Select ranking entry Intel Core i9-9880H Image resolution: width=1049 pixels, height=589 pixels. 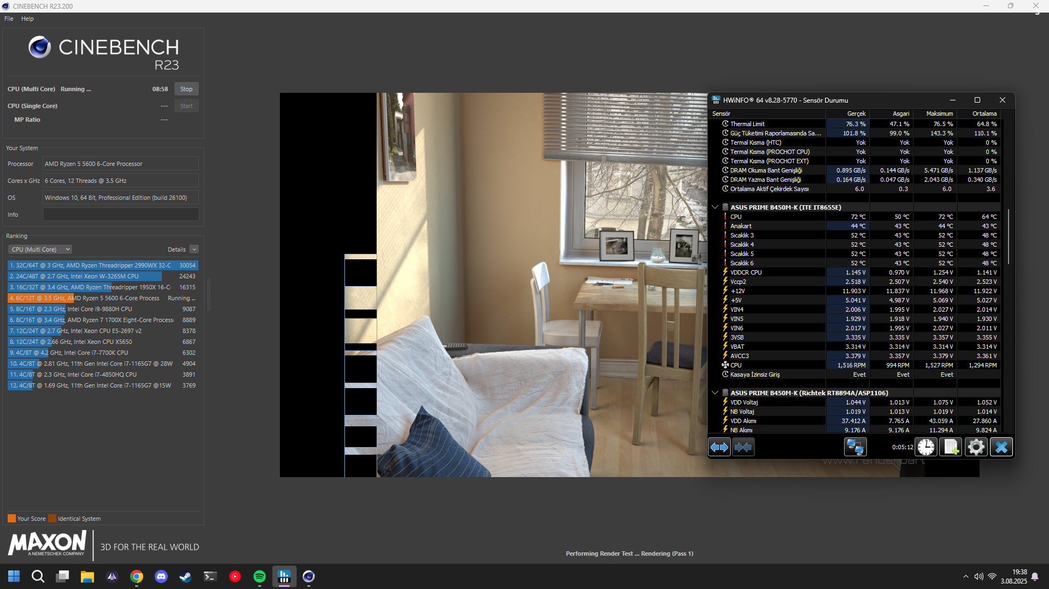103,309
